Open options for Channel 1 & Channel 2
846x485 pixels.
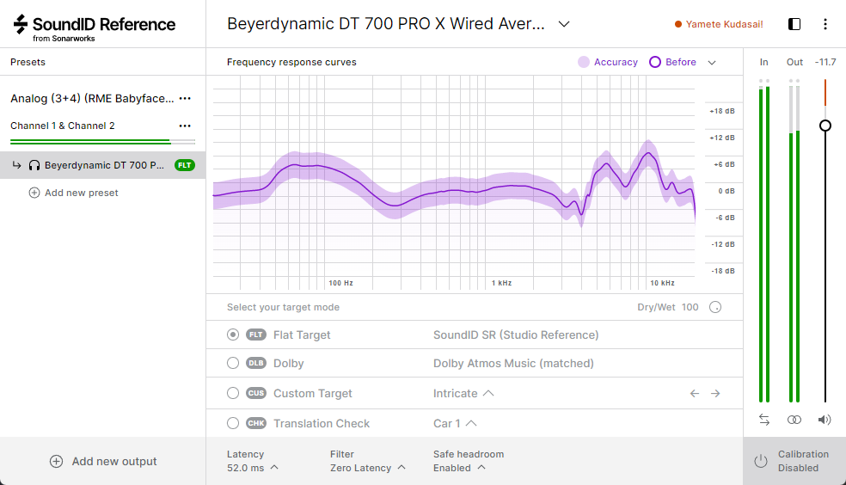click(185, 126)
